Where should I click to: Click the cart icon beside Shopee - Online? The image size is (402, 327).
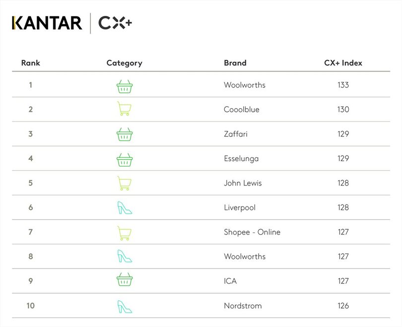[x=124, y=232]
